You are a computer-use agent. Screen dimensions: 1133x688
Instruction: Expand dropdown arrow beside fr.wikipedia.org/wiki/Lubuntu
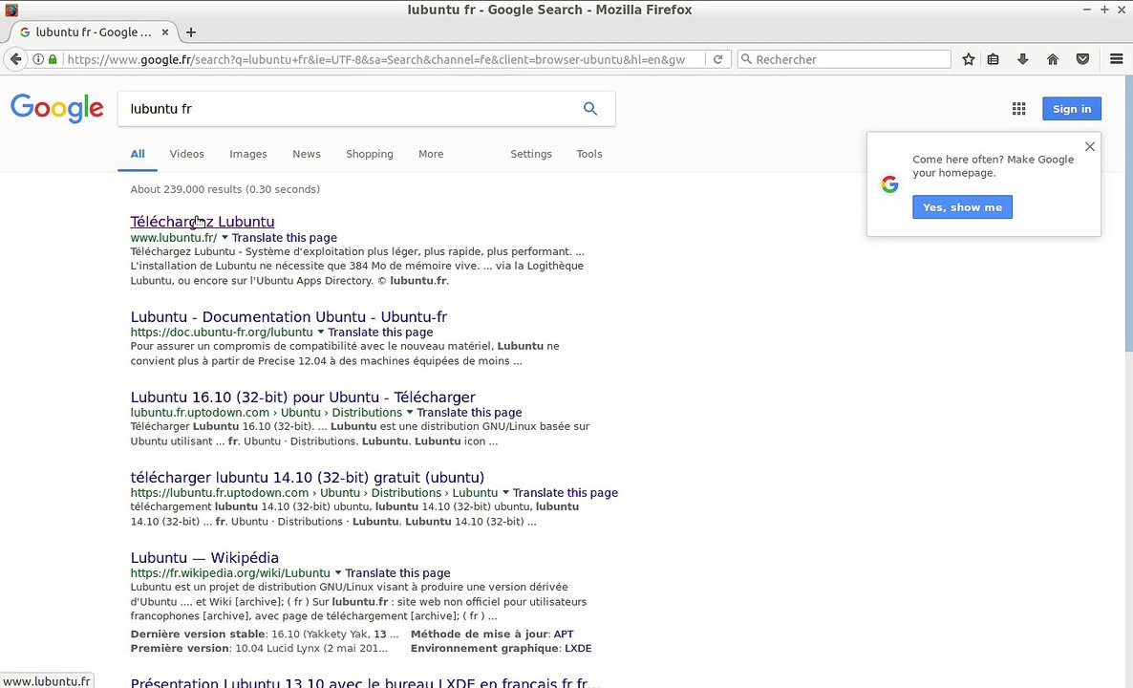[x=337, y=572]
